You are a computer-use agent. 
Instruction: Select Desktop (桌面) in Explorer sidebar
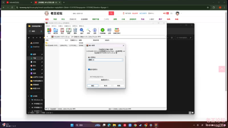click(35, 54)
